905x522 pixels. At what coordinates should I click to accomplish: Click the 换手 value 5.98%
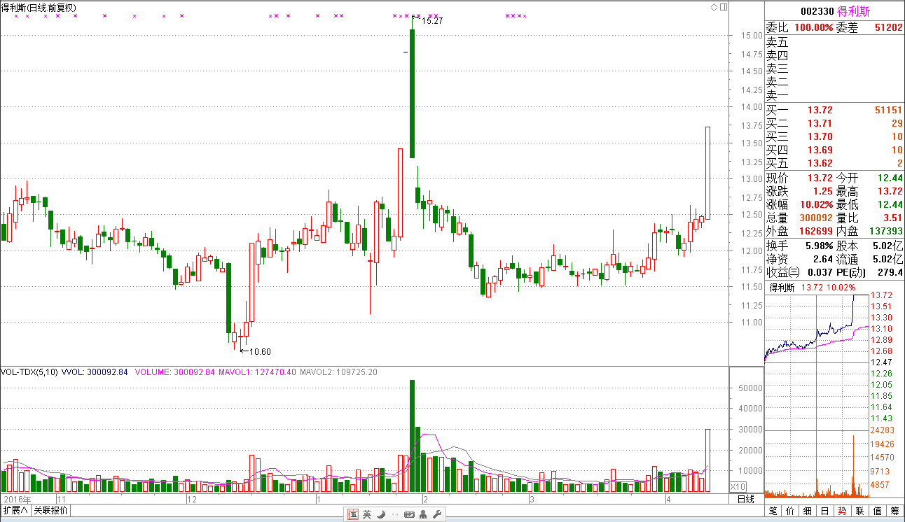coord(818,246)
